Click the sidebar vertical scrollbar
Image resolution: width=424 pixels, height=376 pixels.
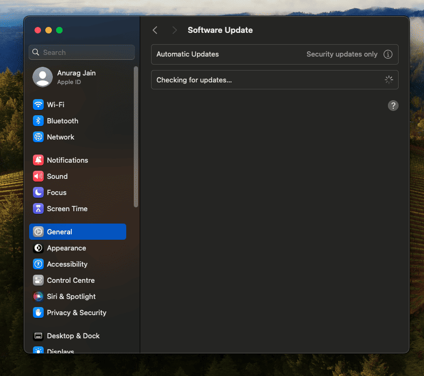tap(136, 137)
